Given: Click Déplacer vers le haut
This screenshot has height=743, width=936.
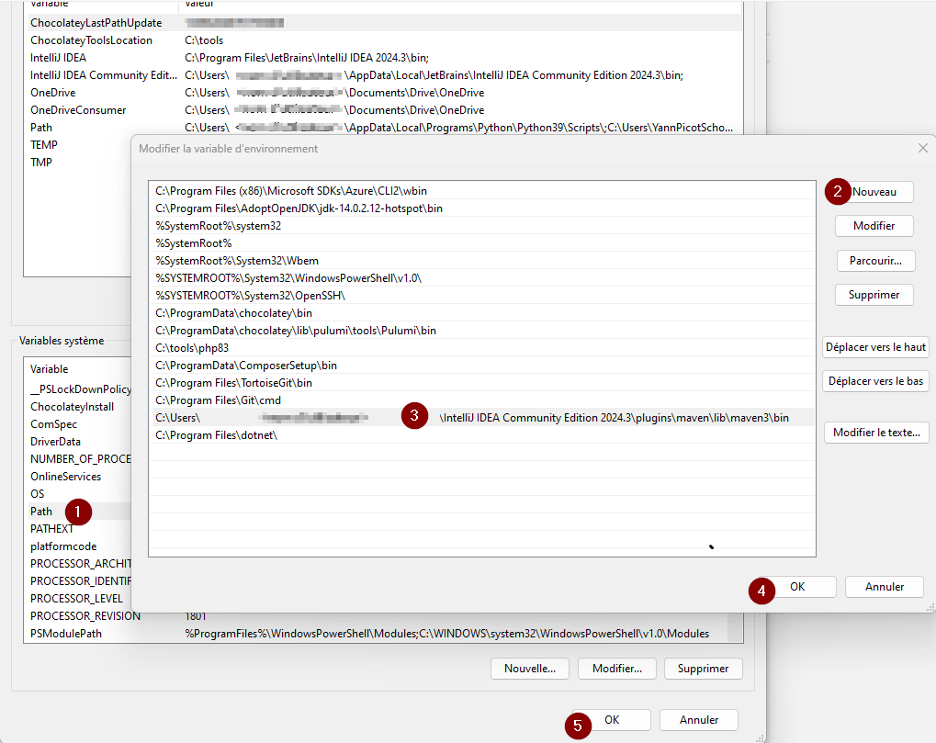Looking at the screenshot, I should click(x=874, y=347).
